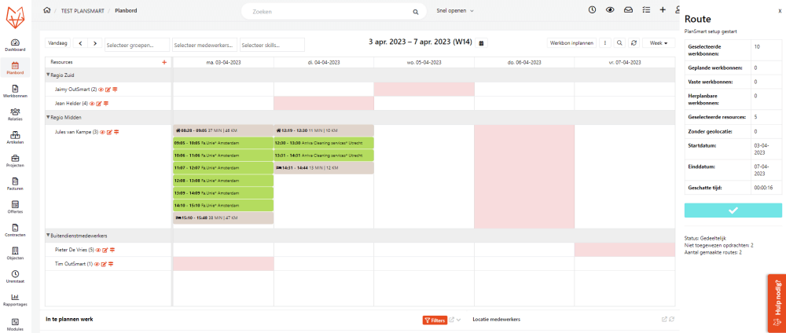Collapse the Regio Zuid group
This screenshot has height=333, width=786.
[48, 75]
